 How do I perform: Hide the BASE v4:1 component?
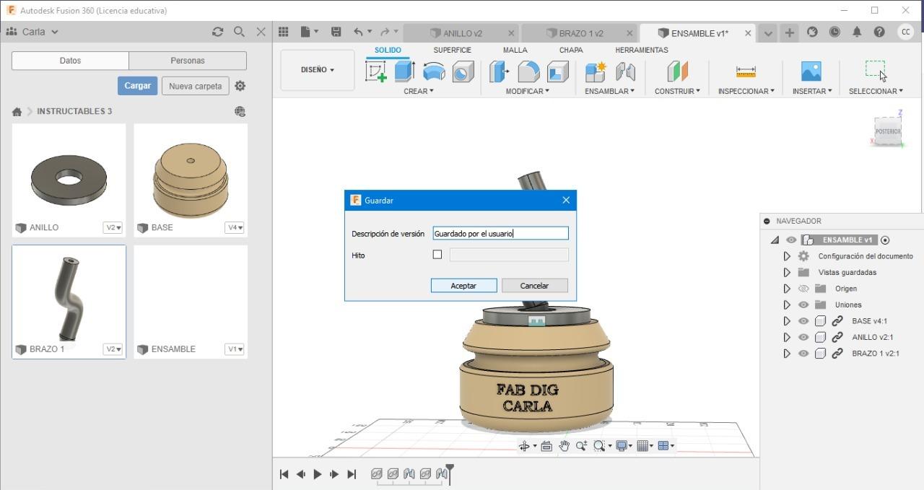pyautogui.click(x=803, y=321)
